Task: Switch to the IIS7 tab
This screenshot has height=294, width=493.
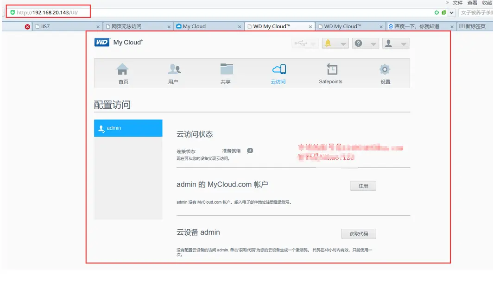Action: (x=67, y=26)
